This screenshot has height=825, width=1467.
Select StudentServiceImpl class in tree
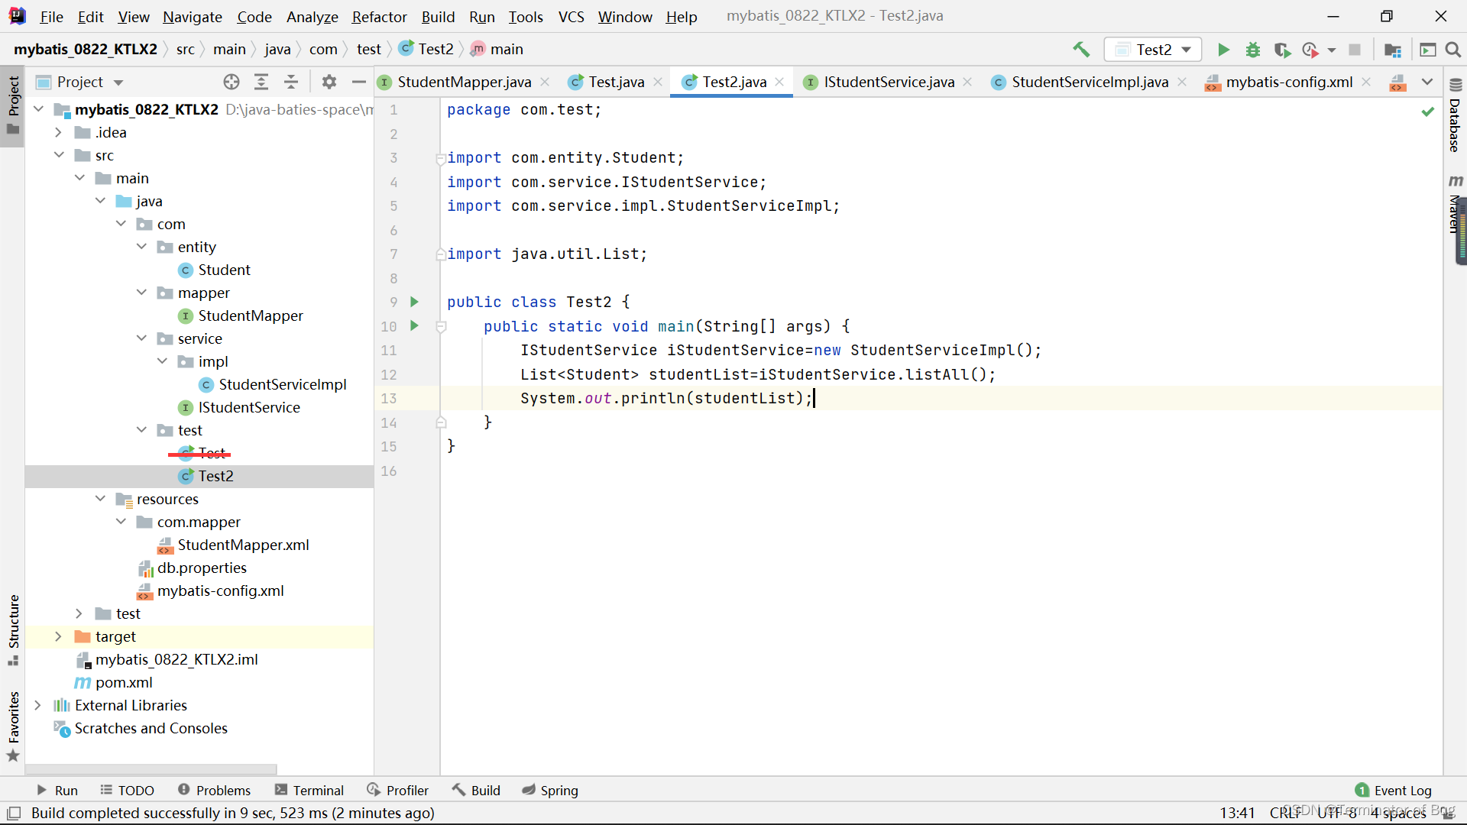[x=282, y=384]
